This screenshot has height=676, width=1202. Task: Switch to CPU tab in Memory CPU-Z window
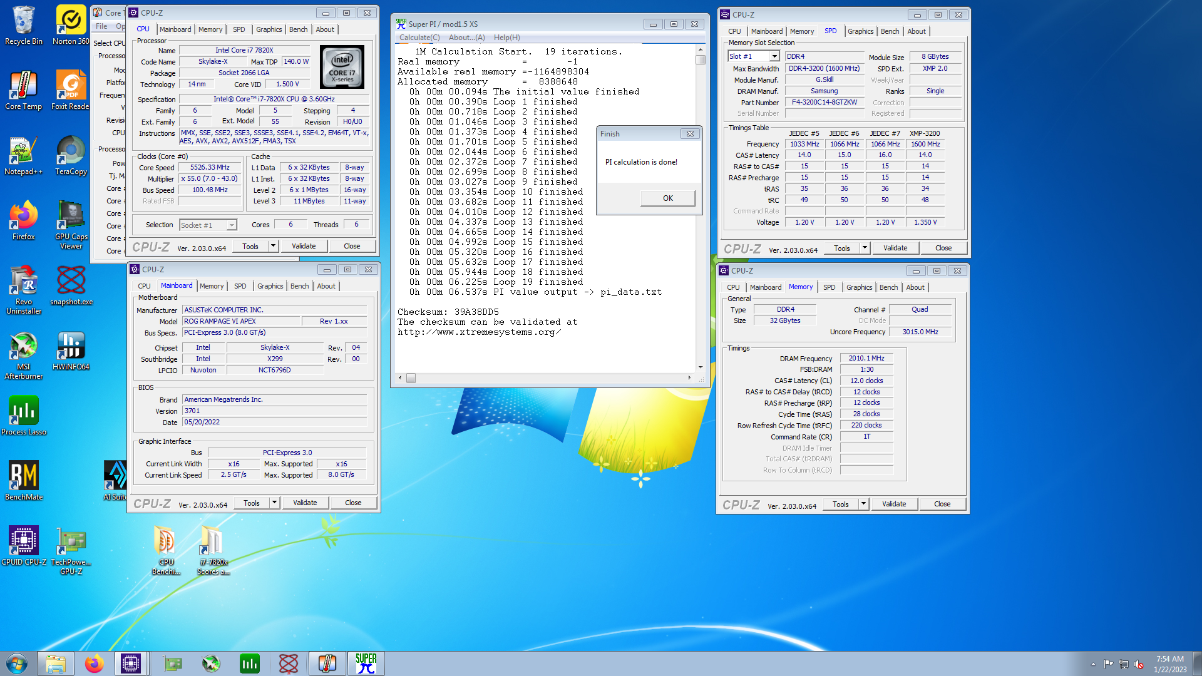[733, 287]
